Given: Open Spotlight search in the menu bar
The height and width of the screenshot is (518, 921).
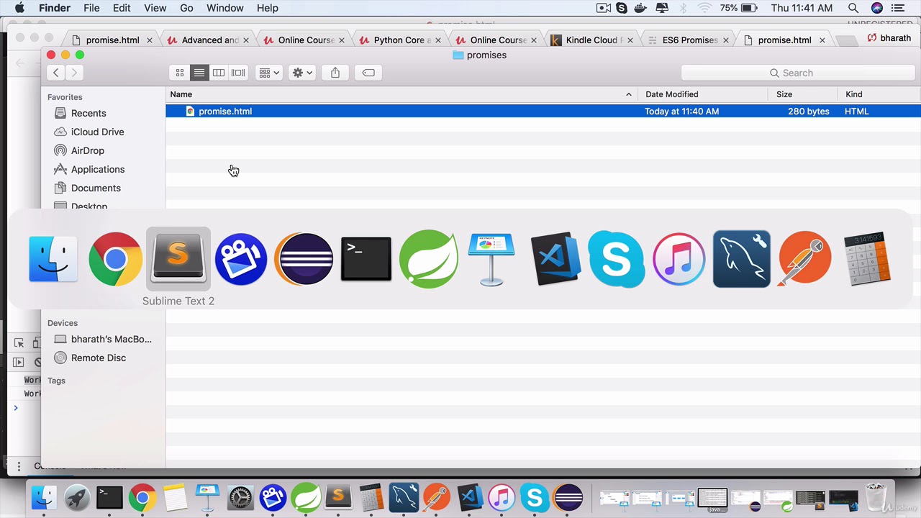Looking at the screenshot, I should pos(853,8).
